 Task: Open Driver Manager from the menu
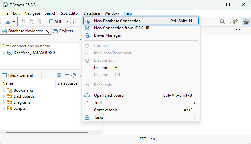(141, 35)
